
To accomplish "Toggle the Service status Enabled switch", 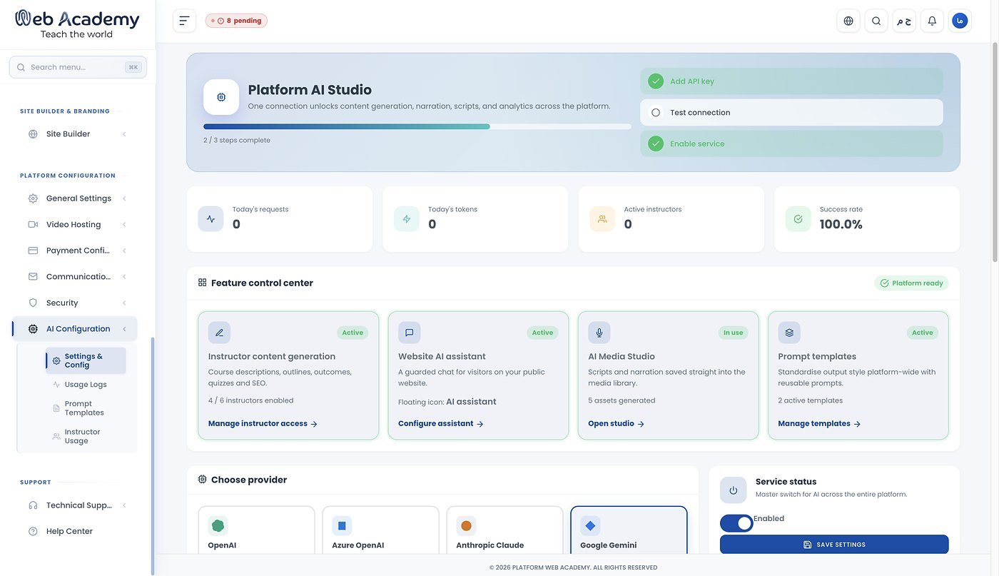I will [736, 523].
